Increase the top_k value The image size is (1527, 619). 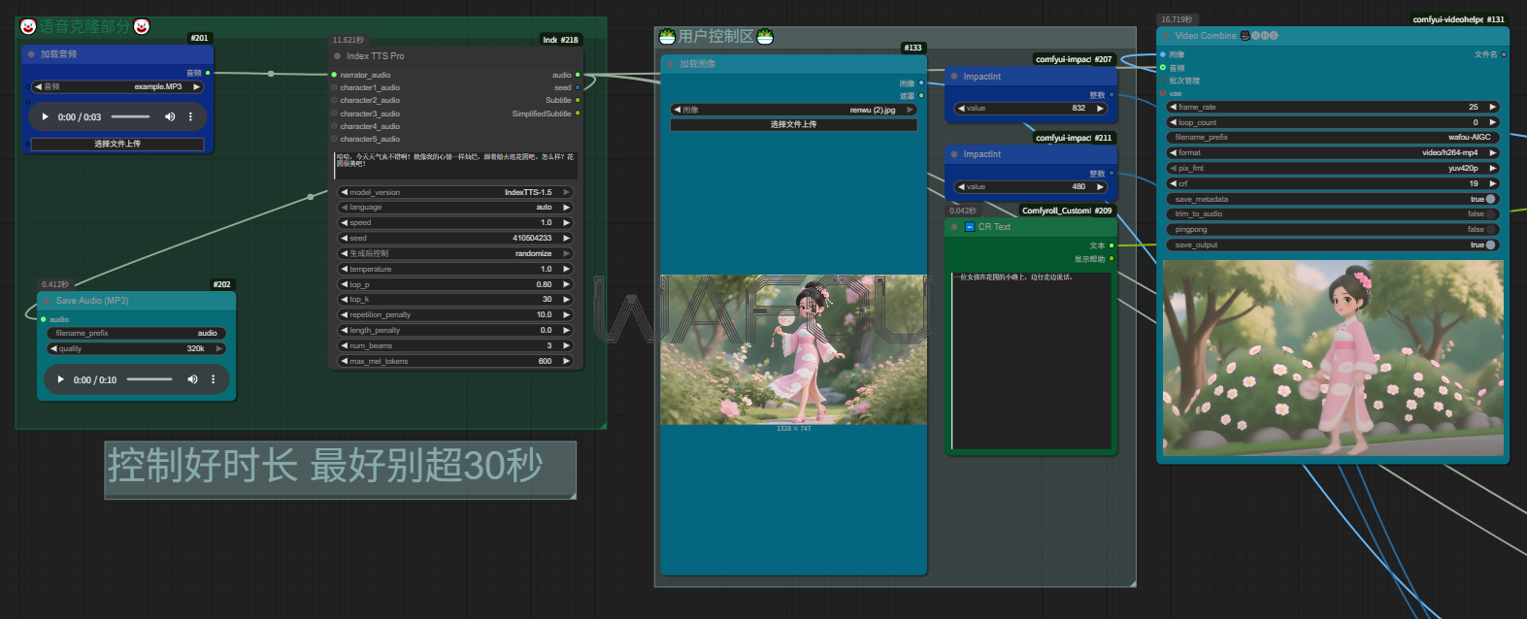tap(567, 300)
